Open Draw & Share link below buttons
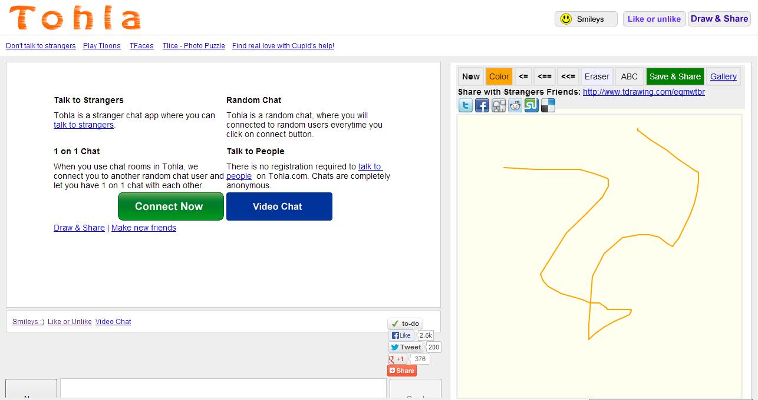 pos(79,228)
